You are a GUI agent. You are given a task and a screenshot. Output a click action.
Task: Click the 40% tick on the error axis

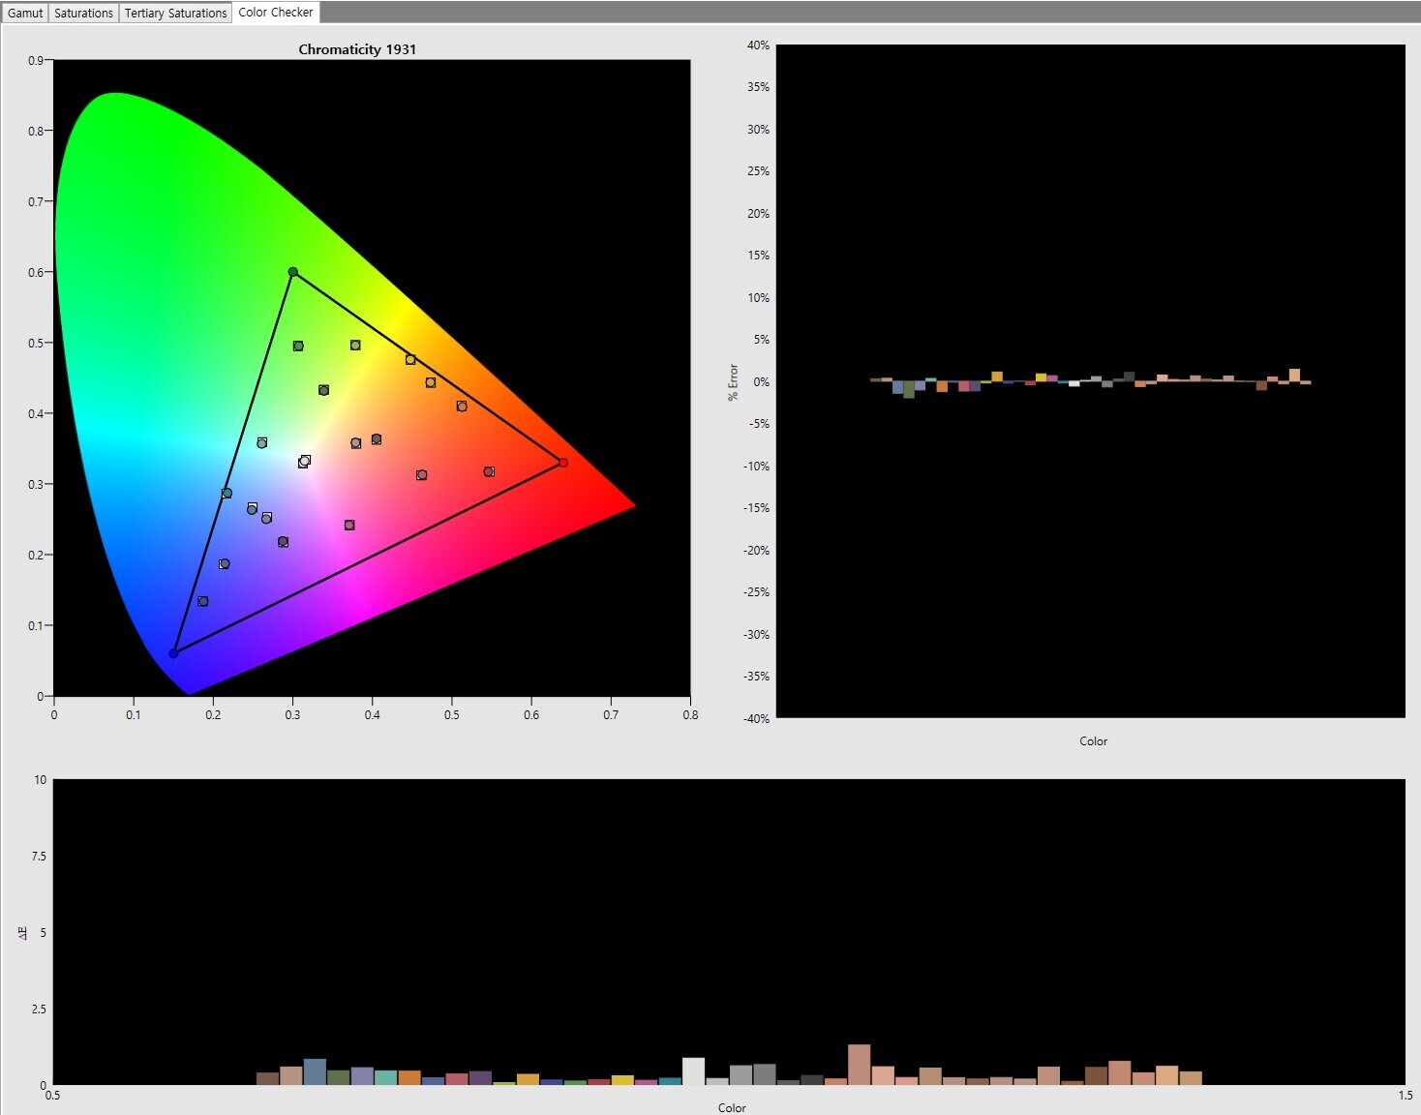(759, 45)
